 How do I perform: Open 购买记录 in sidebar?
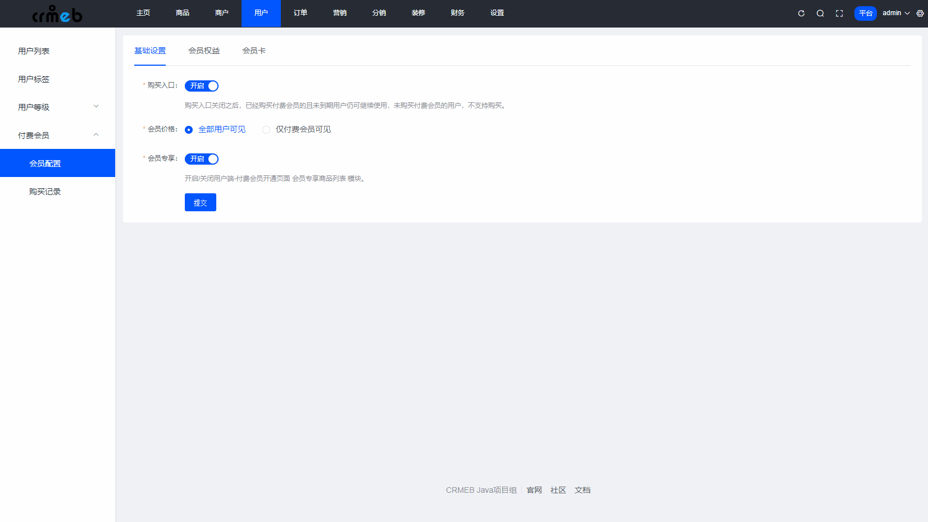(x=57, y=191)
